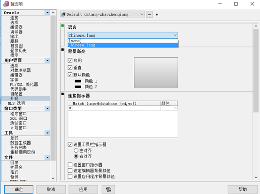Click the ellipsis in the 颜色 column cell
Viewport: 260px width, 194px height.
point(175,108)
